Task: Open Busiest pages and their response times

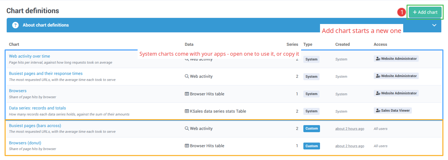Action: tap(46, 73)
